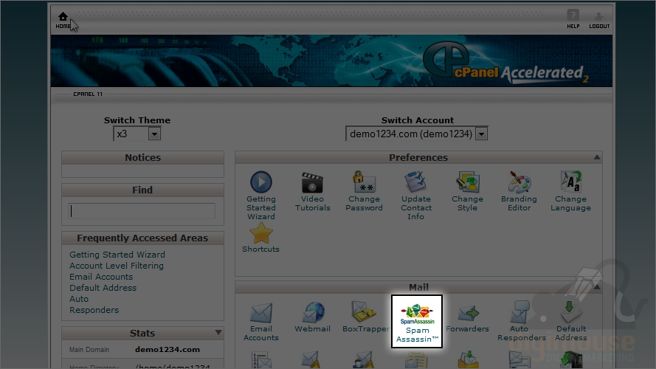Open the Email Accounts link in Frequently Accessed
This screenshot has width=656, height=369.
(101, 277)
